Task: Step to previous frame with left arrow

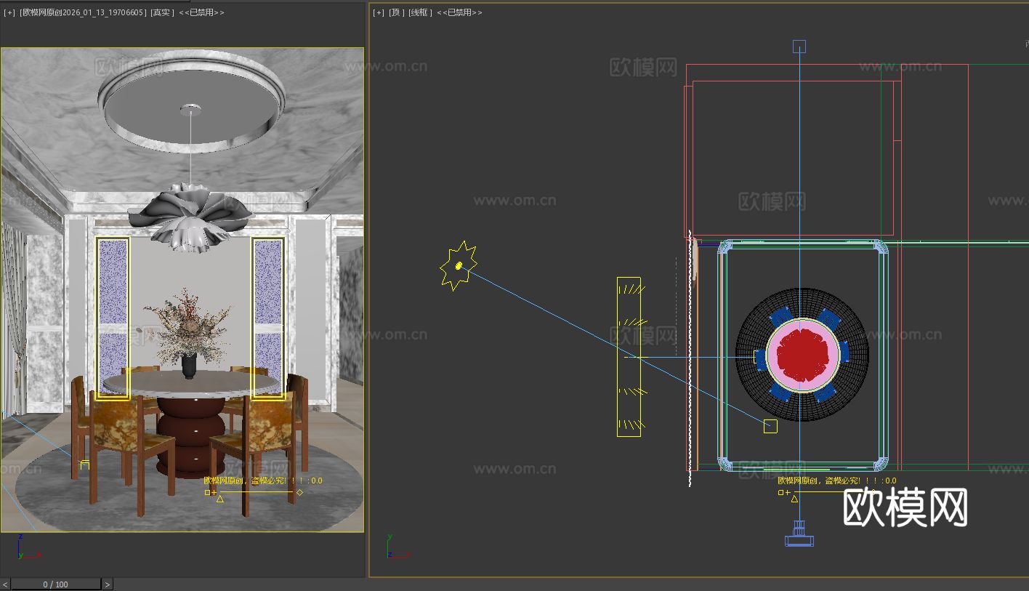Action: tap(5, 584)
